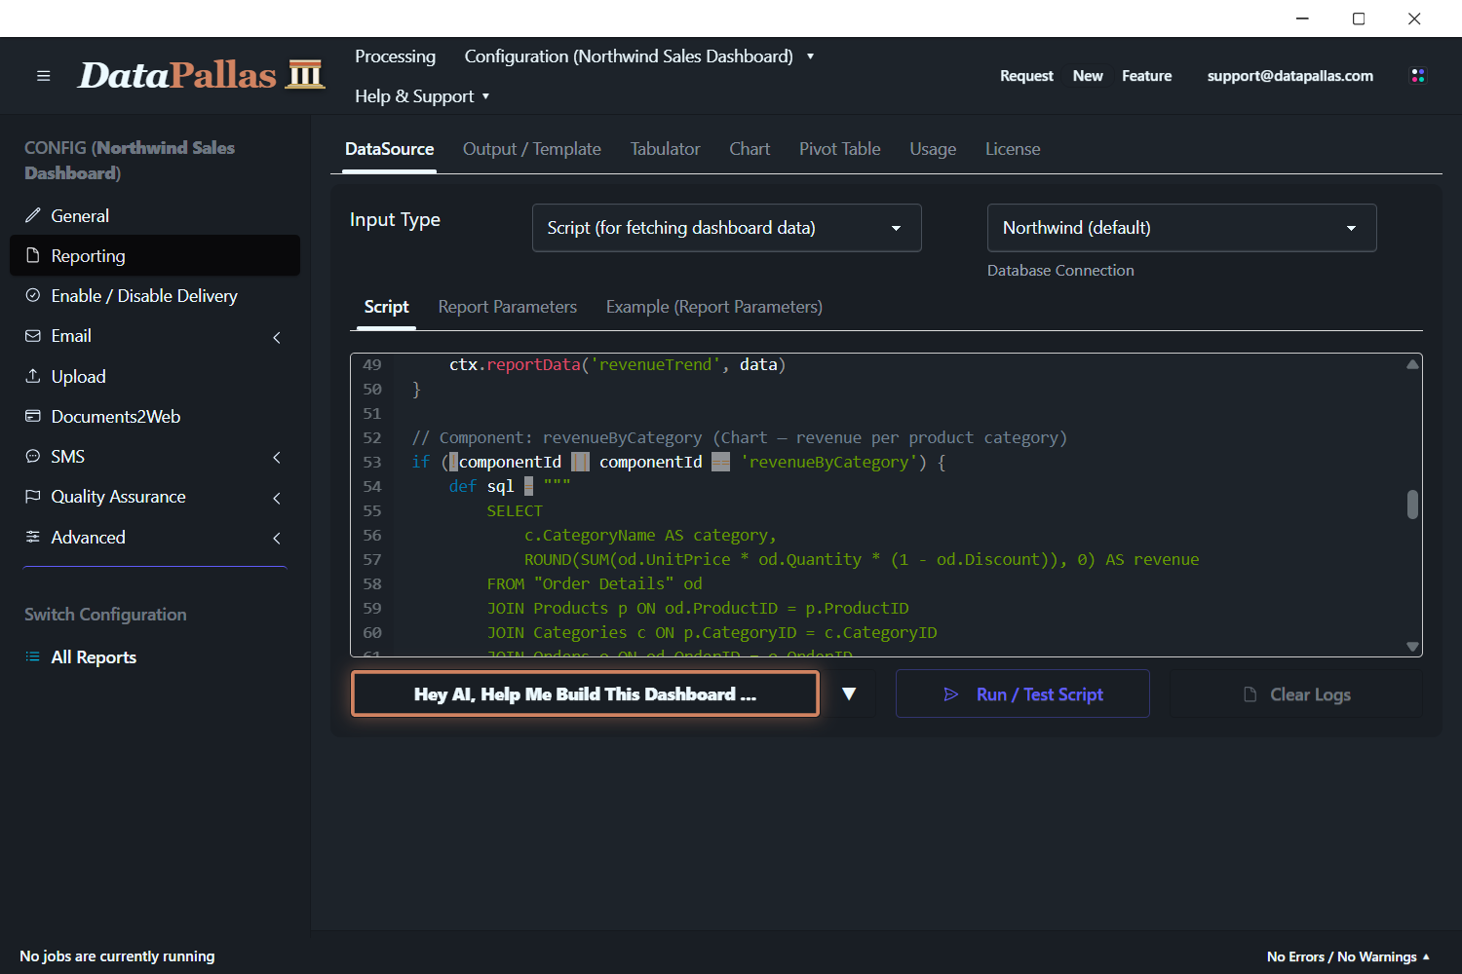Viewport: 1462px width, 974px height.
Task: Open the General settings item
Action: 155,215
